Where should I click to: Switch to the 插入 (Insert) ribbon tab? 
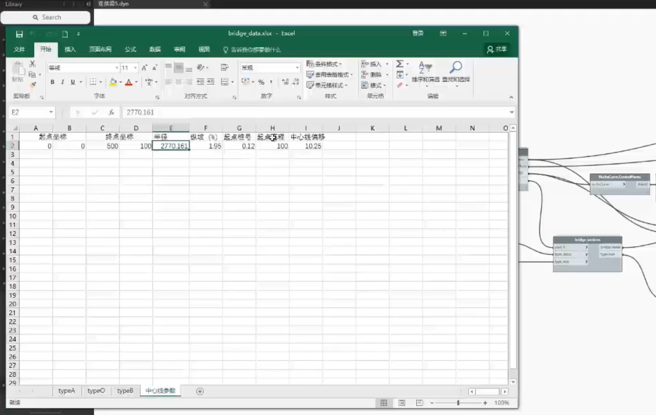[70, 50]
